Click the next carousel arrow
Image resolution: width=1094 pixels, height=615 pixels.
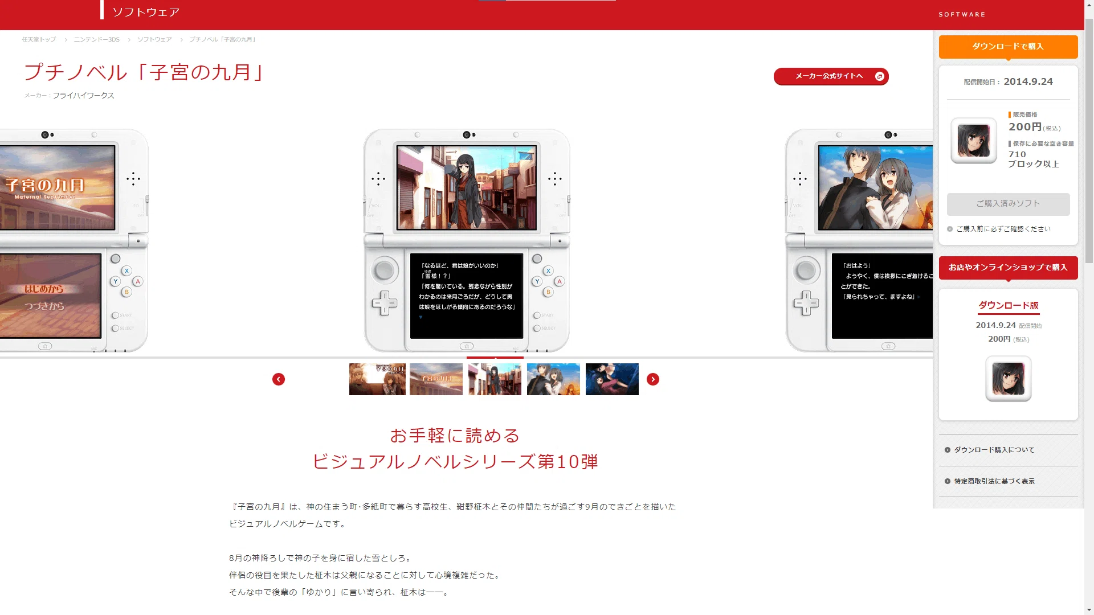pyautogui.click(x=653, y=379)
